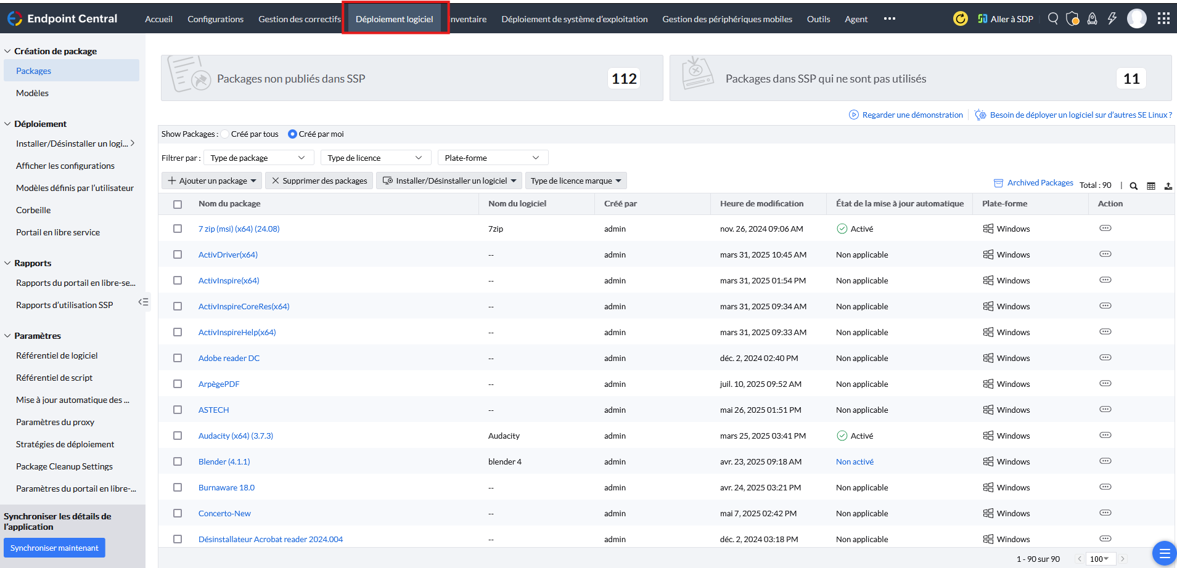
Task: Go to the Configurations tab
Action: pyautogui.click(x=215, y=19)
